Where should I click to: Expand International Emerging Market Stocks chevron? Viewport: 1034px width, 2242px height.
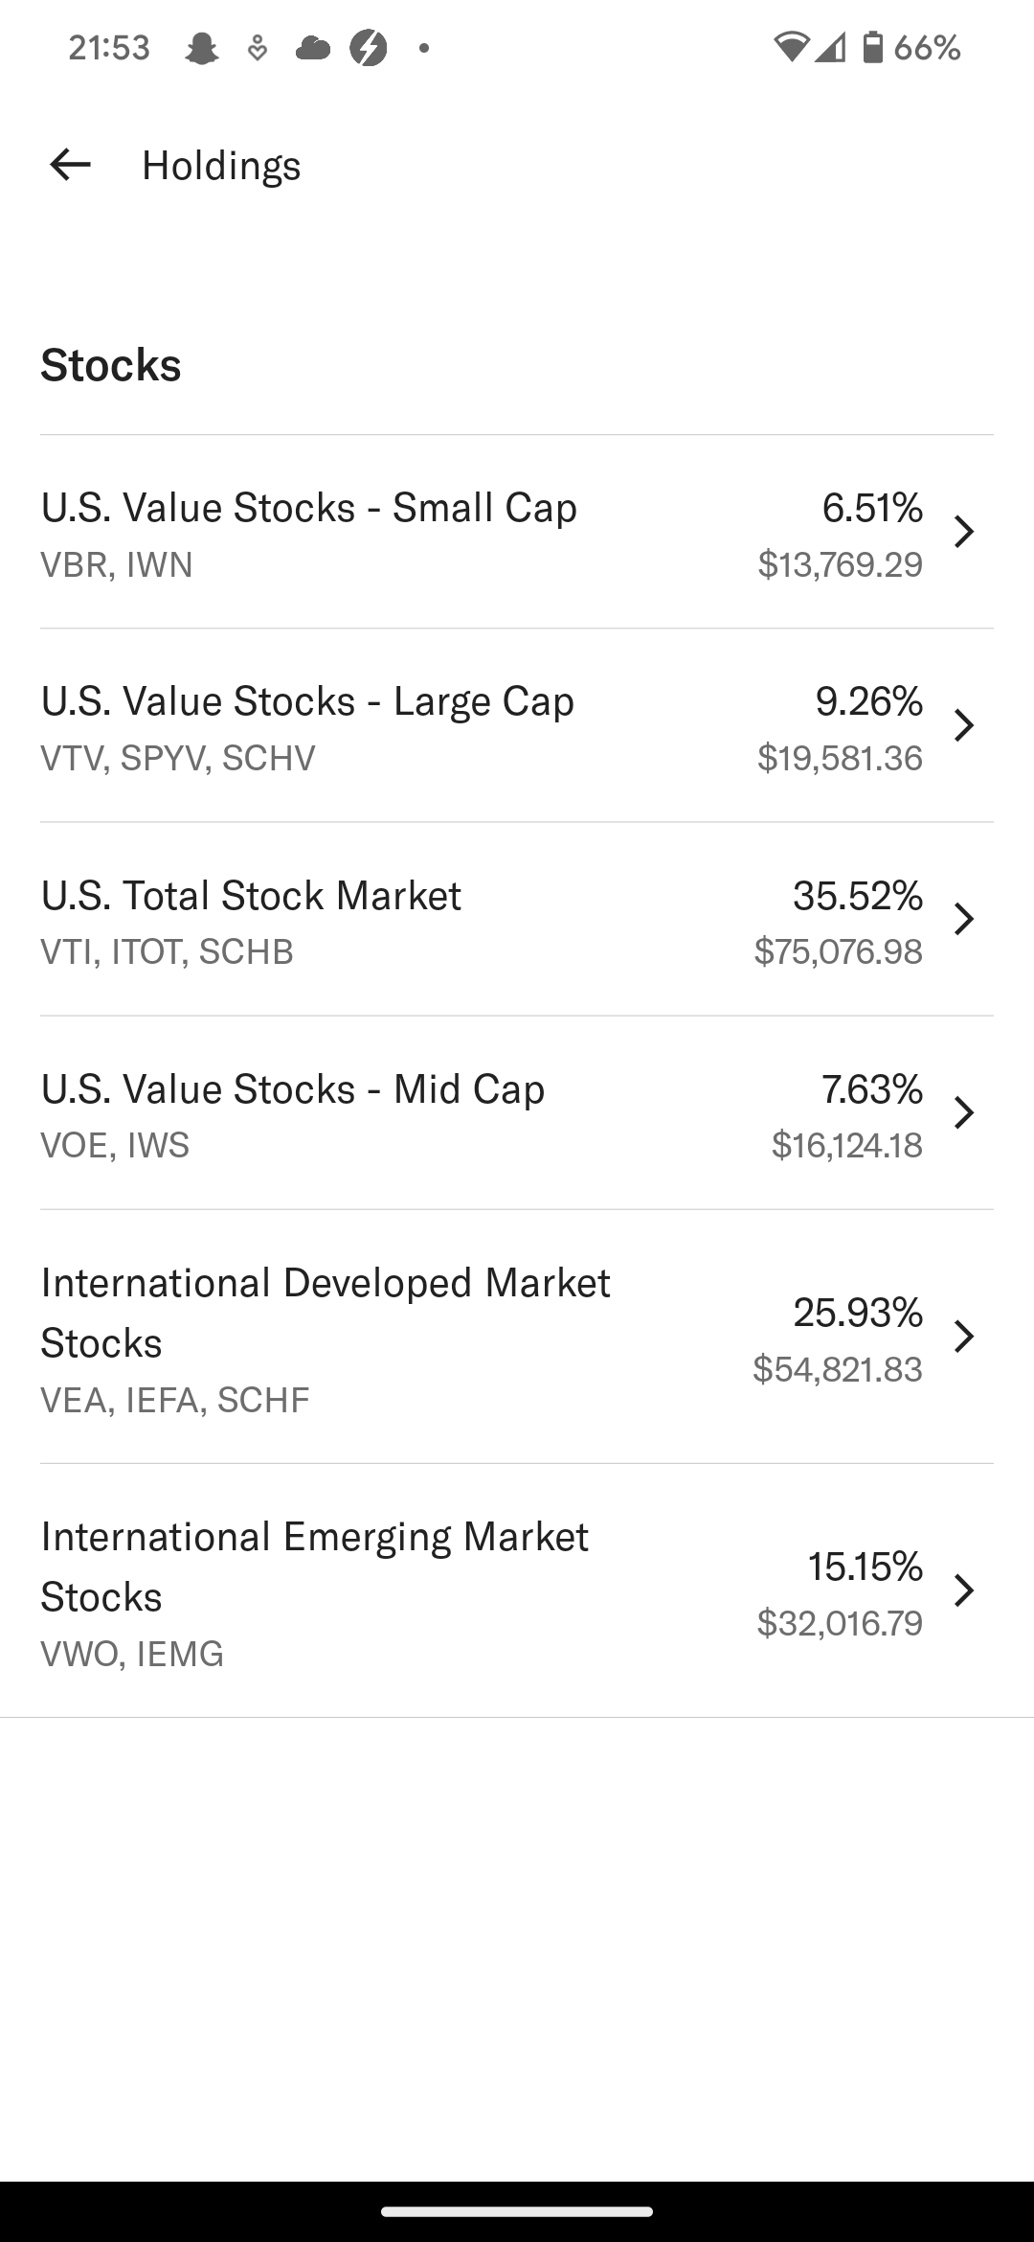click(964, 1590)
